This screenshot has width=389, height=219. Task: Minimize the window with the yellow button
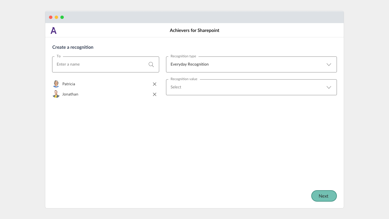[56, 17]
